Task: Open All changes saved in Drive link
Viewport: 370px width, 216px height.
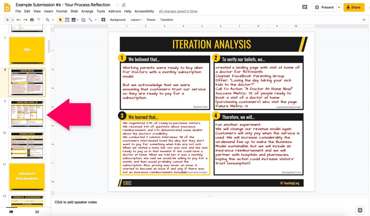Action: coord(178,11)
